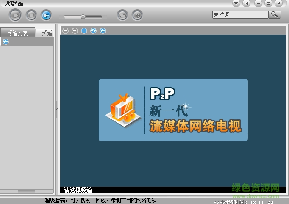Click the 超级播霸 description in status bar
The image size is (289, 204).
coord(100,200)
